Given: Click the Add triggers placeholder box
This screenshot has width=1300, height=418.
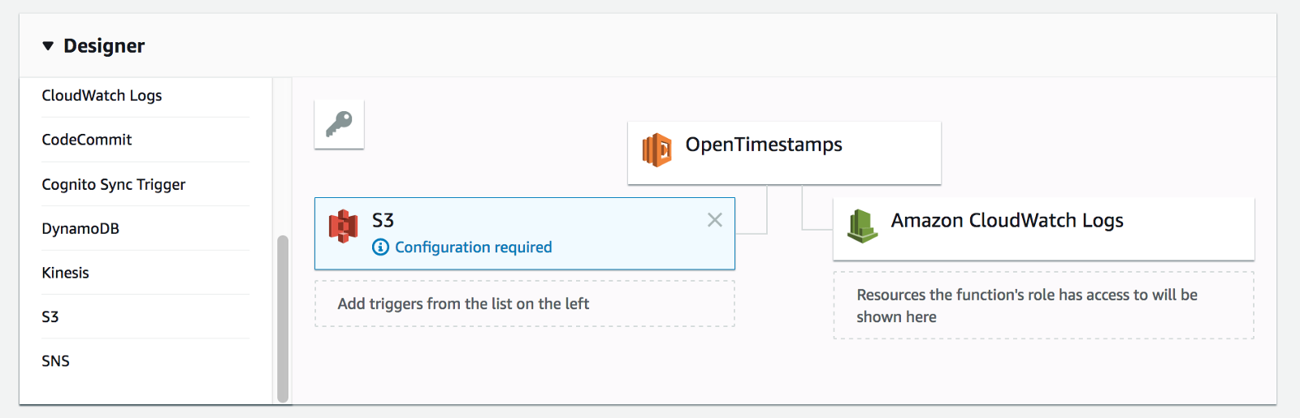Looking at the screenshot, I should point(525,304).
